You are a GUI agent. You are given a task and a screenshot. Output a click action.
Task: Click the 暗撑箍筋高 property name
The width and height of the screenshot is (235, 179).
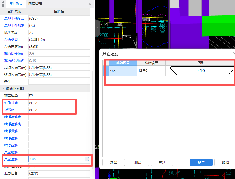14,124
